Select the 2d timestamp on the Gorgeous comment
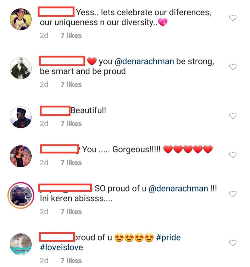The image size is (250, 267). click(x=44, y=163)
